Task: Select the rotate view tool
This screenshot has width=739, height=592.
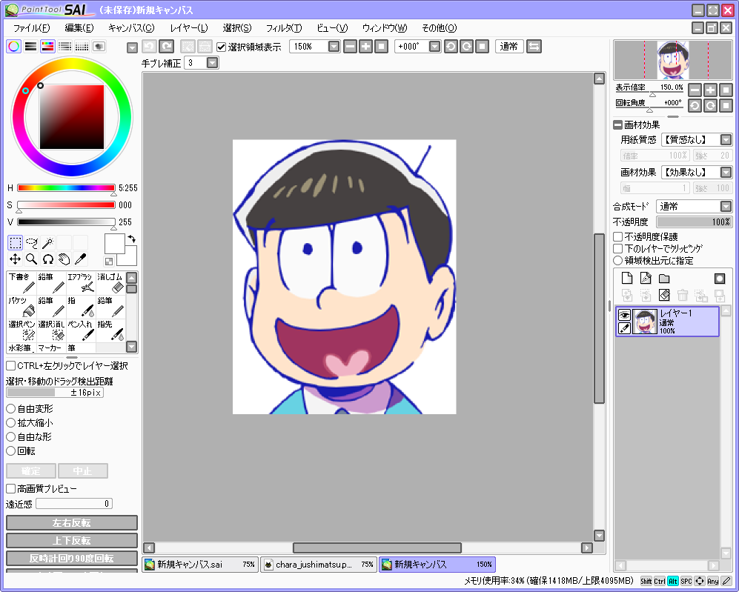Action: tap(47, 259)
